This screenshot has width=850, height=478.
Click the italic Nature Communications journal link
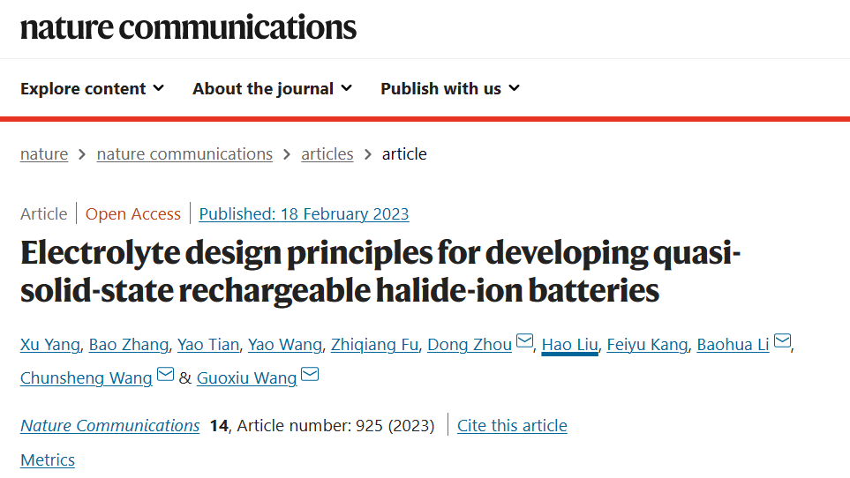tap(110, 425)
